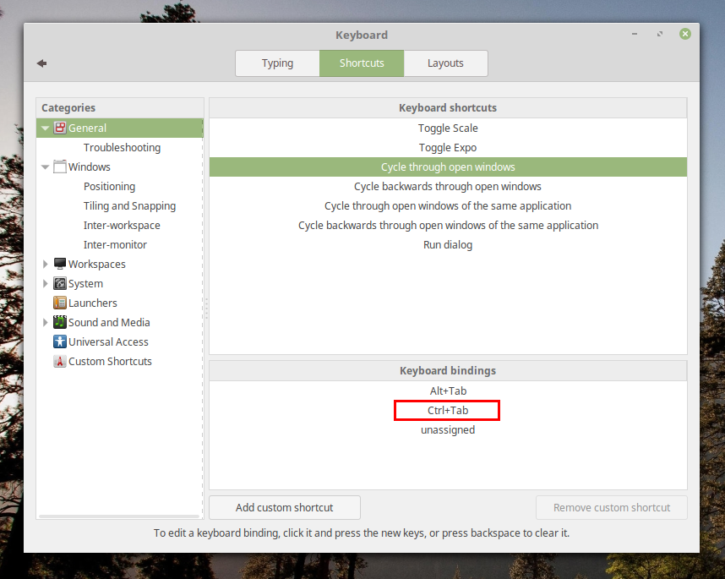Click Add custom shortcut button

click(285, 508)
